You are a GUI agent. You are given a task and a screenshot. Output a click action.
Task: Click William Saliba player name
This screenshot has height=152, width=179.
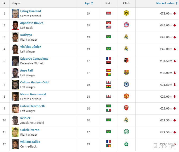pos(30,142)
